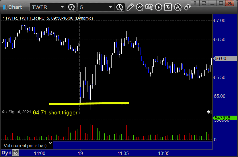Click the help question mark button
The height and width of the screenshot is (157, 238).
click(x=195, y=3)
